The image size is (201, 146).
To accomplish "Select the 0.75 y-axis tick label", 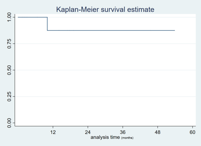I will (x=9, y=44).
